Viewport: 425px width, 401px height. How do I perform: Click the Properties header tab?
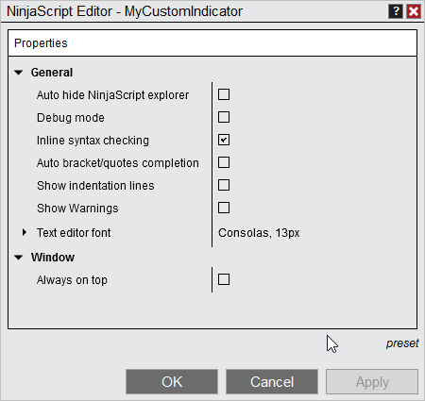tap(41, 43)
